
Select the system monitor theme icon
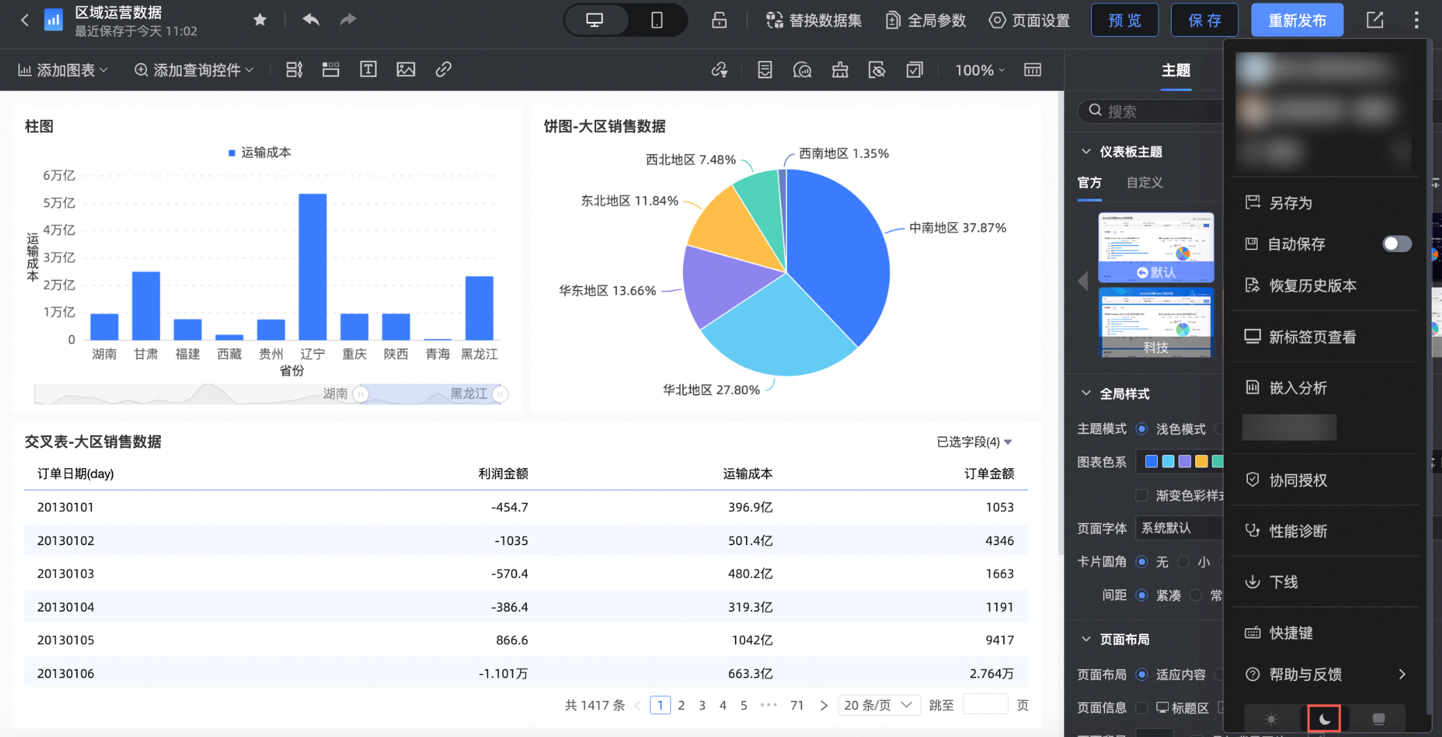(1378, 719)
